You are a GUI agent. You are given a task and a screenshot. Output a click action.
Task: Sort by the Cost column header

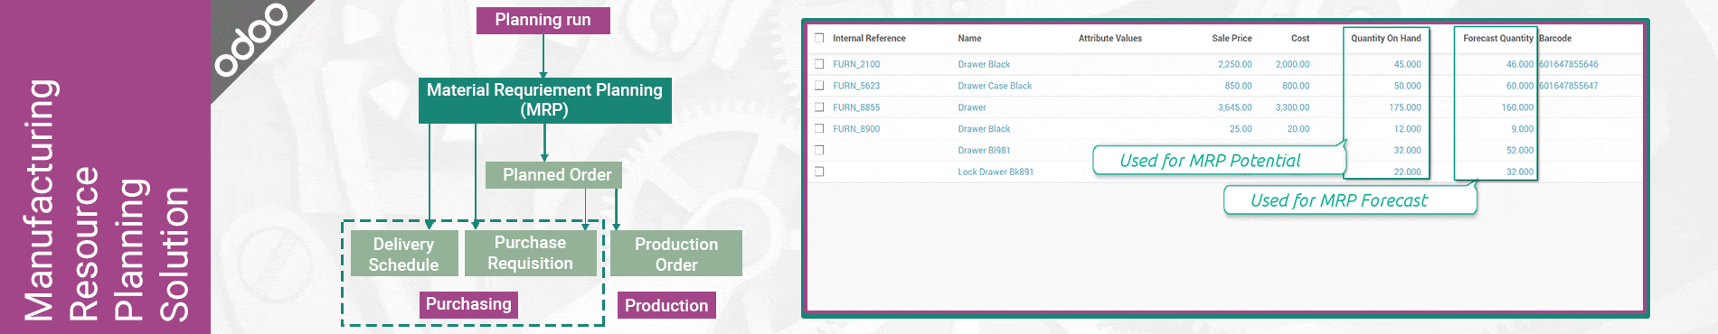(x=1300, y=38)
